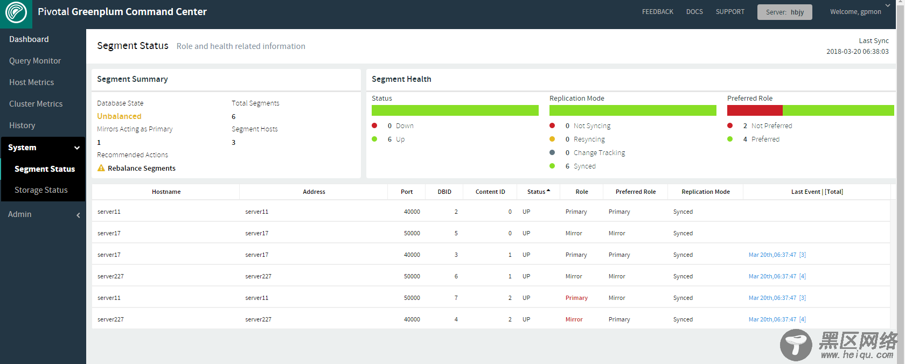
Task: Click the Total Segments label
Action: pyautogui.click(x=255, y=103)
